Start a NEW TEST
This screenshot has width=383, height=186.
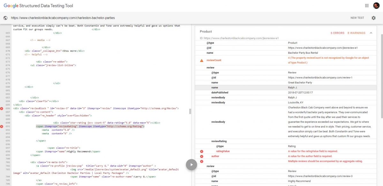(x=357, y=18)
